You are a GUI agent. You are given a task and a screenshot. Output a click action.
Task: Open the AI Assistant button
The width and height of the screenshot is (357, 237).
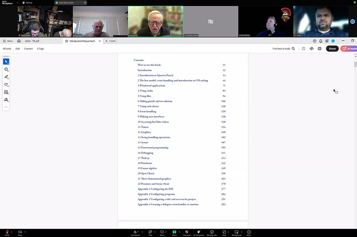(349, 49)
